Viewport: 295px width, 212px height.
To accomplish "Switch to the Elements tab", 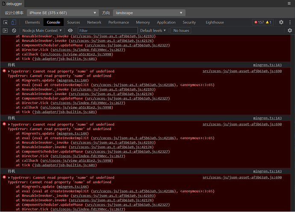I will 32,22.
